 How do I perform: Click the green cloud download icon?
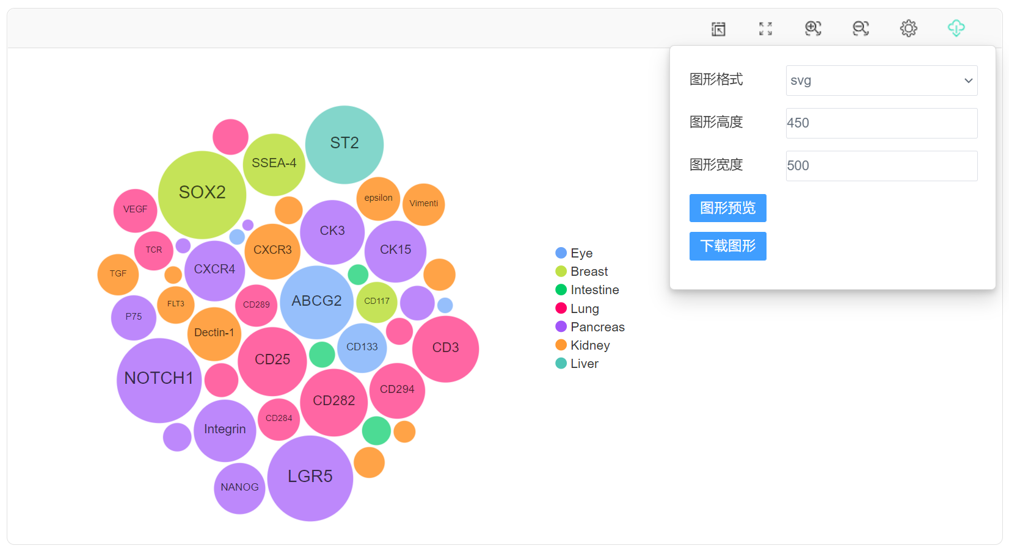pyautogui.click(x=956, y=28)
